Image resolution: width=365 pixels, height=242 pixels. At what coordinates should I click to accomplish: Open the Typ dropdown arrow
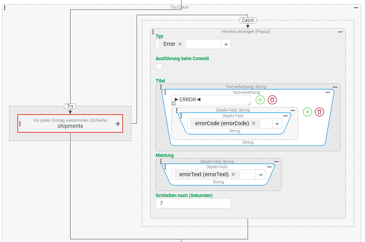pyautogui.click(x=226, y=44)
